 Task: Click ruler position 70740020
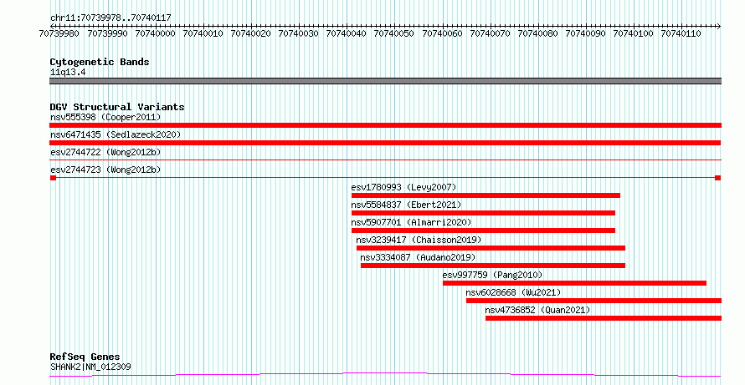point(251,33)
